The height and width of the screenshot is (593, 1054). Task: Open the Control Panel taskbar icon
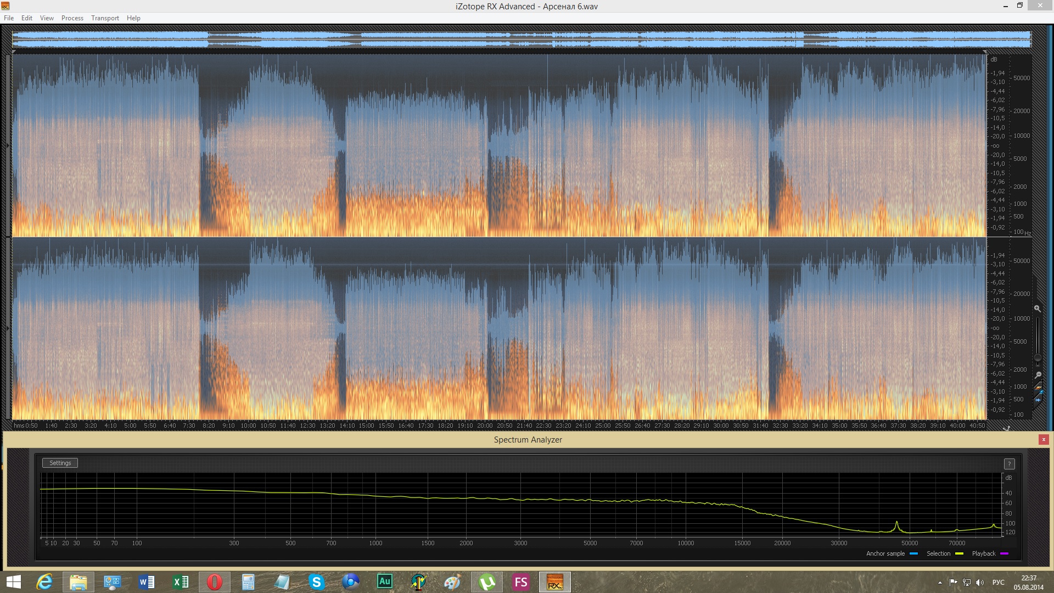(x=113, y=582)
